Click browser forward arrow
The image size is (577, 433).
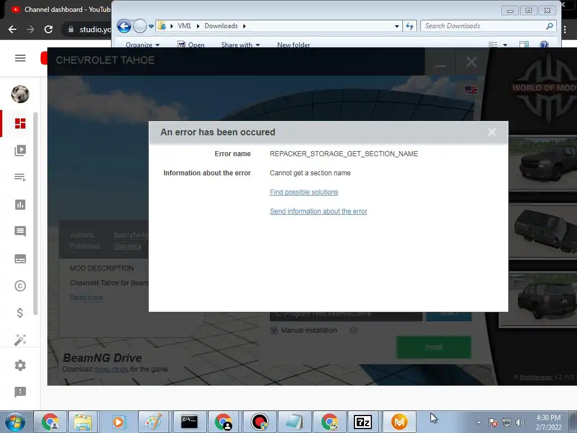(x=30, y=29)
